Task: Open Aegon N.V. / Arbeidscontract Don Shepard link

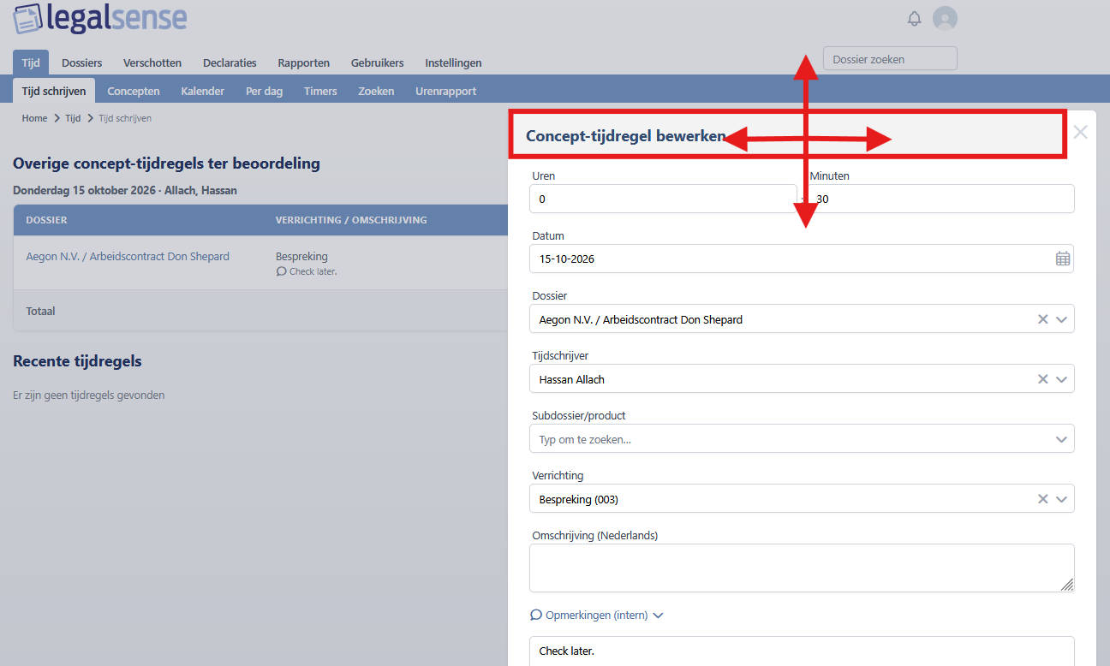Action: point(128,256)
